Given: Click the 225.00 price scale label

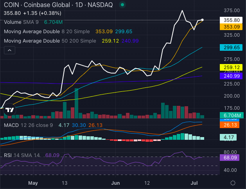Looking at the screenshot, I should [232, 84].
